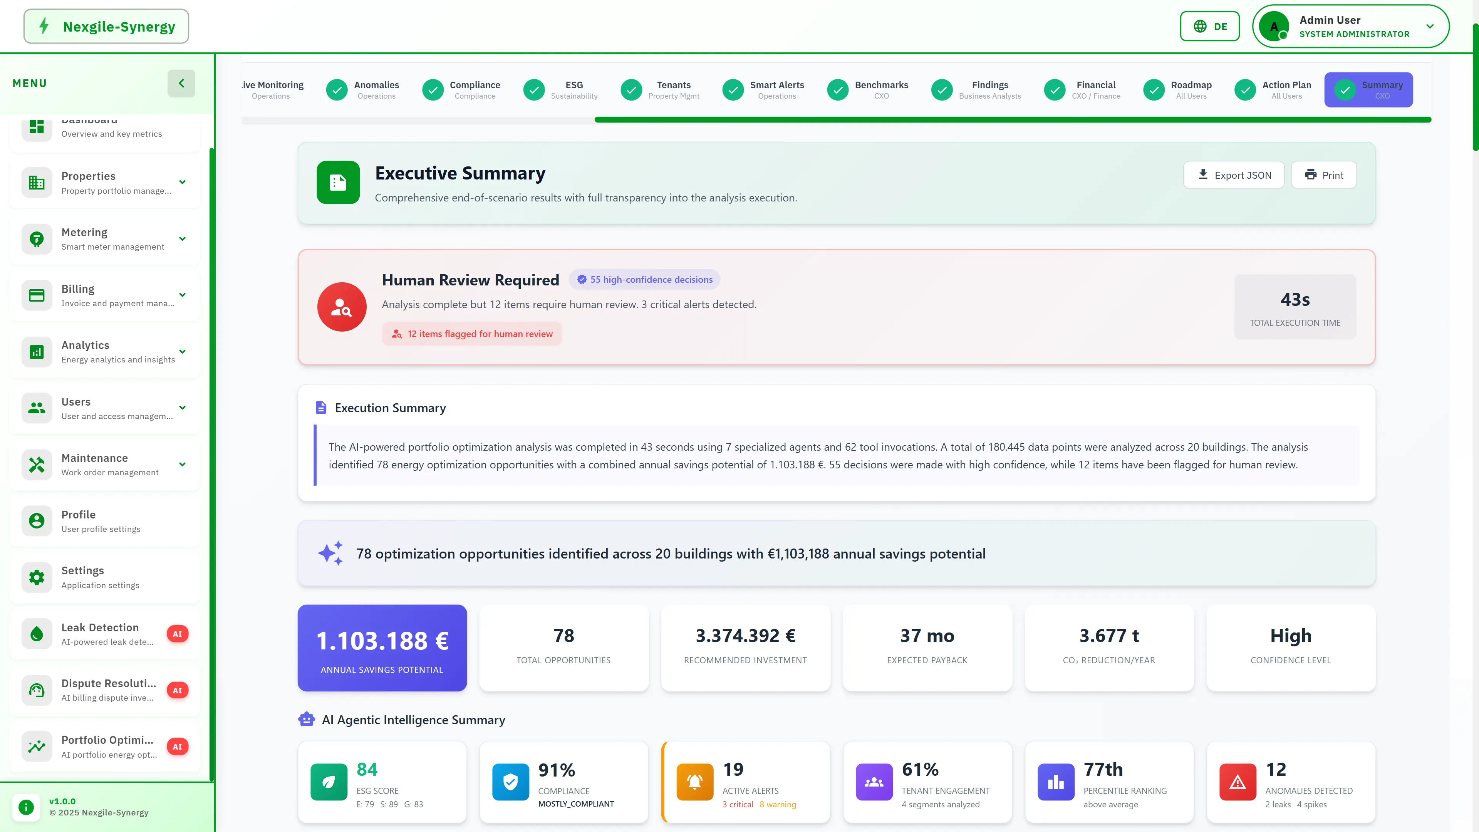Collapse the sidebar menu

181,83
